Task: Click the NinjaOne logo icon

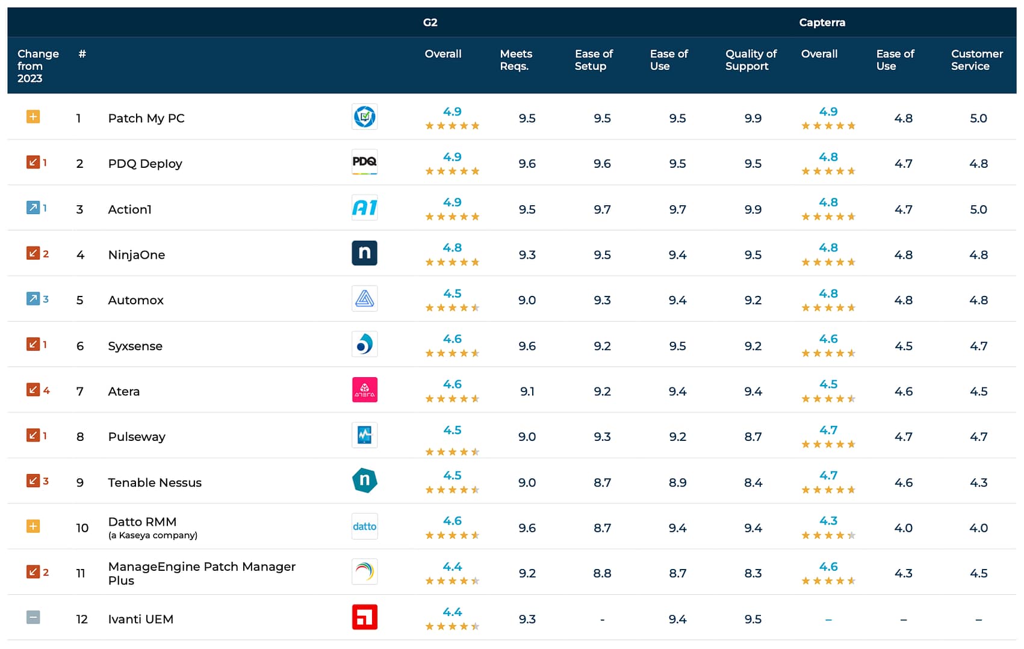Action: pyautogui.click(x=364, y=253)
